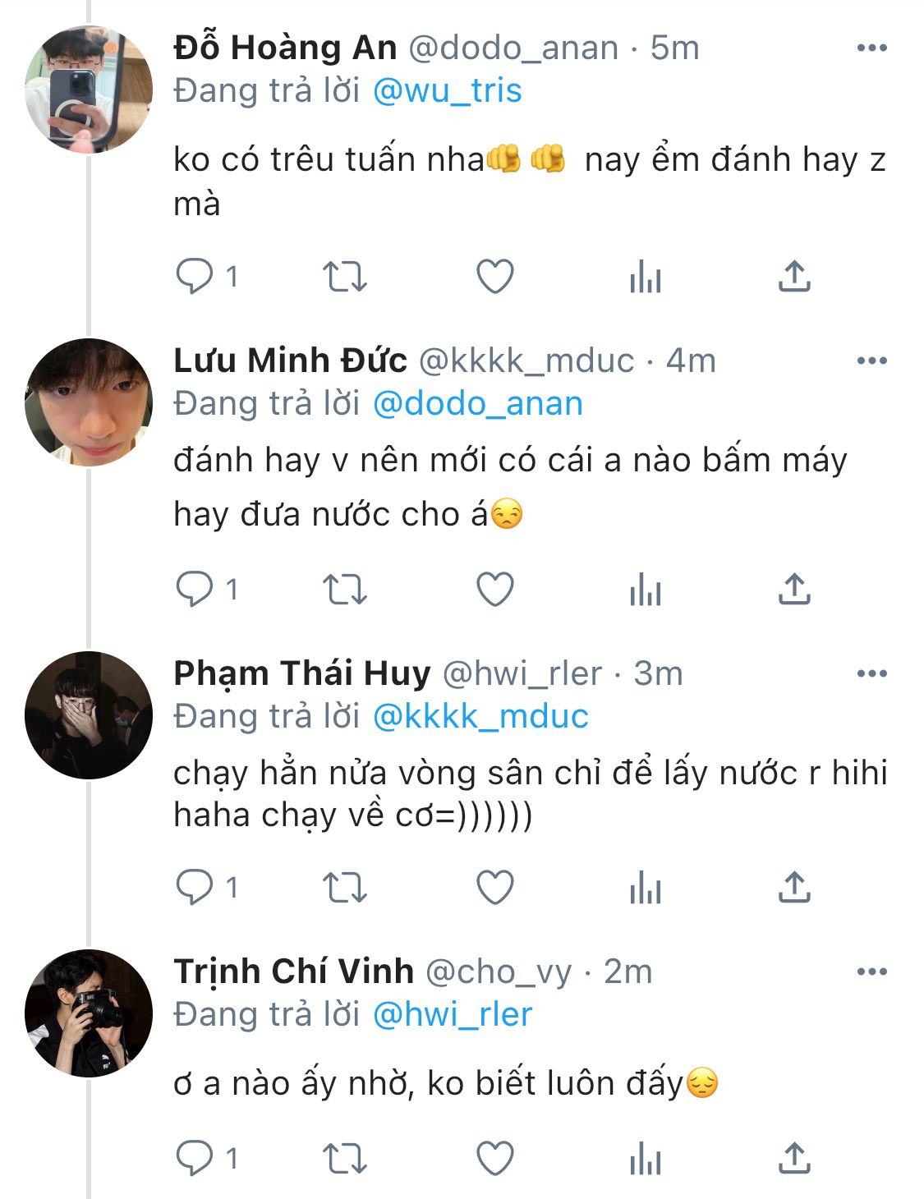The width and height of the screenshot is (924, 1199).
Task: Like Trịnh Chí Vinh's reply
Action: pyautogui.click(x=495, y=1160)
